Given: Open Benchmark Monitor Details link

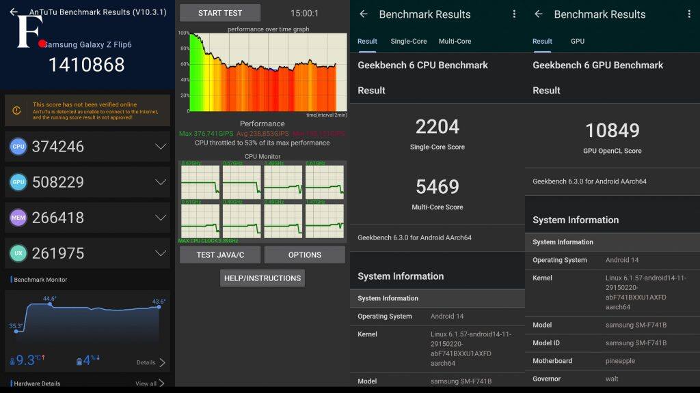Looking at the screenshot, I should (x=151, y=362).
